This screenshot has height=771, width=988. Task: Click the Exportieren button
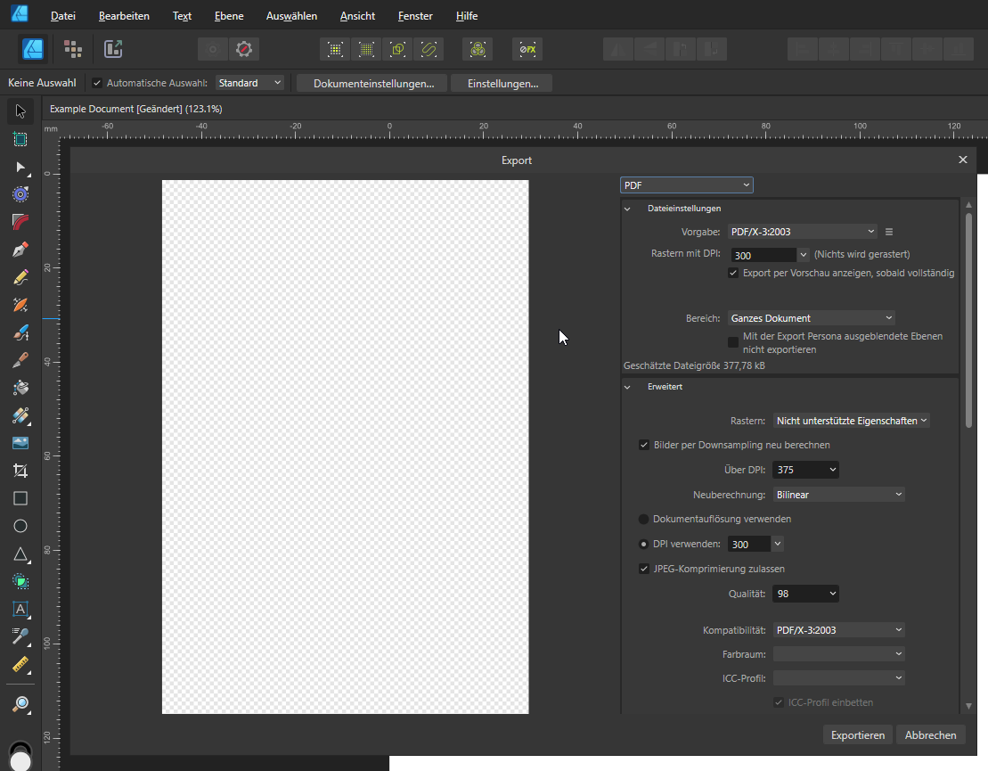pyautogui.click(x=857, y=735)
